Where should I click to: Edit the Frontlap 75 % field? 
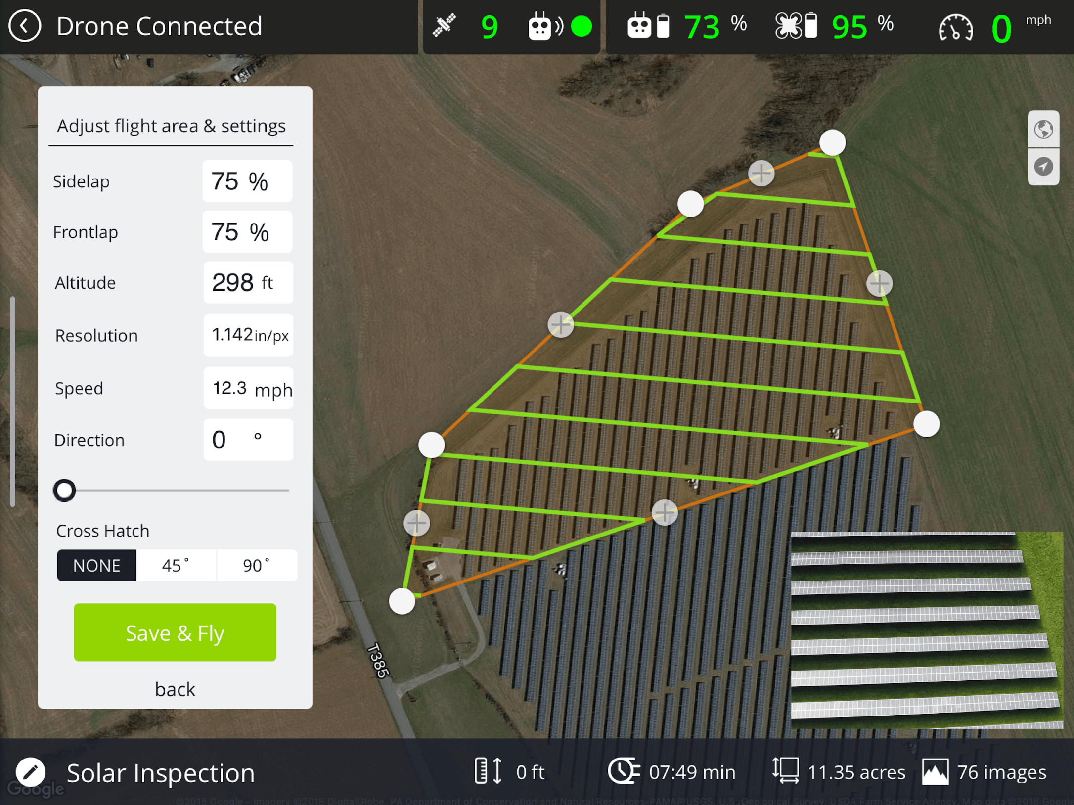coord(247,232)
